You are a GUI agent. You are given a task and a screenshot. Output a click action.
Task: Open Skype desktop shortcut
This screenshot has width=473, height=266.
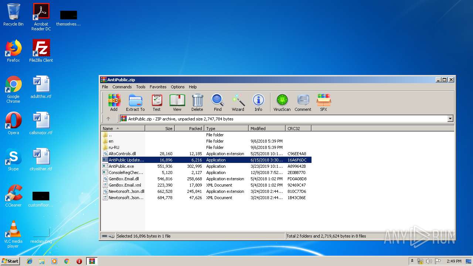(13, 160)
